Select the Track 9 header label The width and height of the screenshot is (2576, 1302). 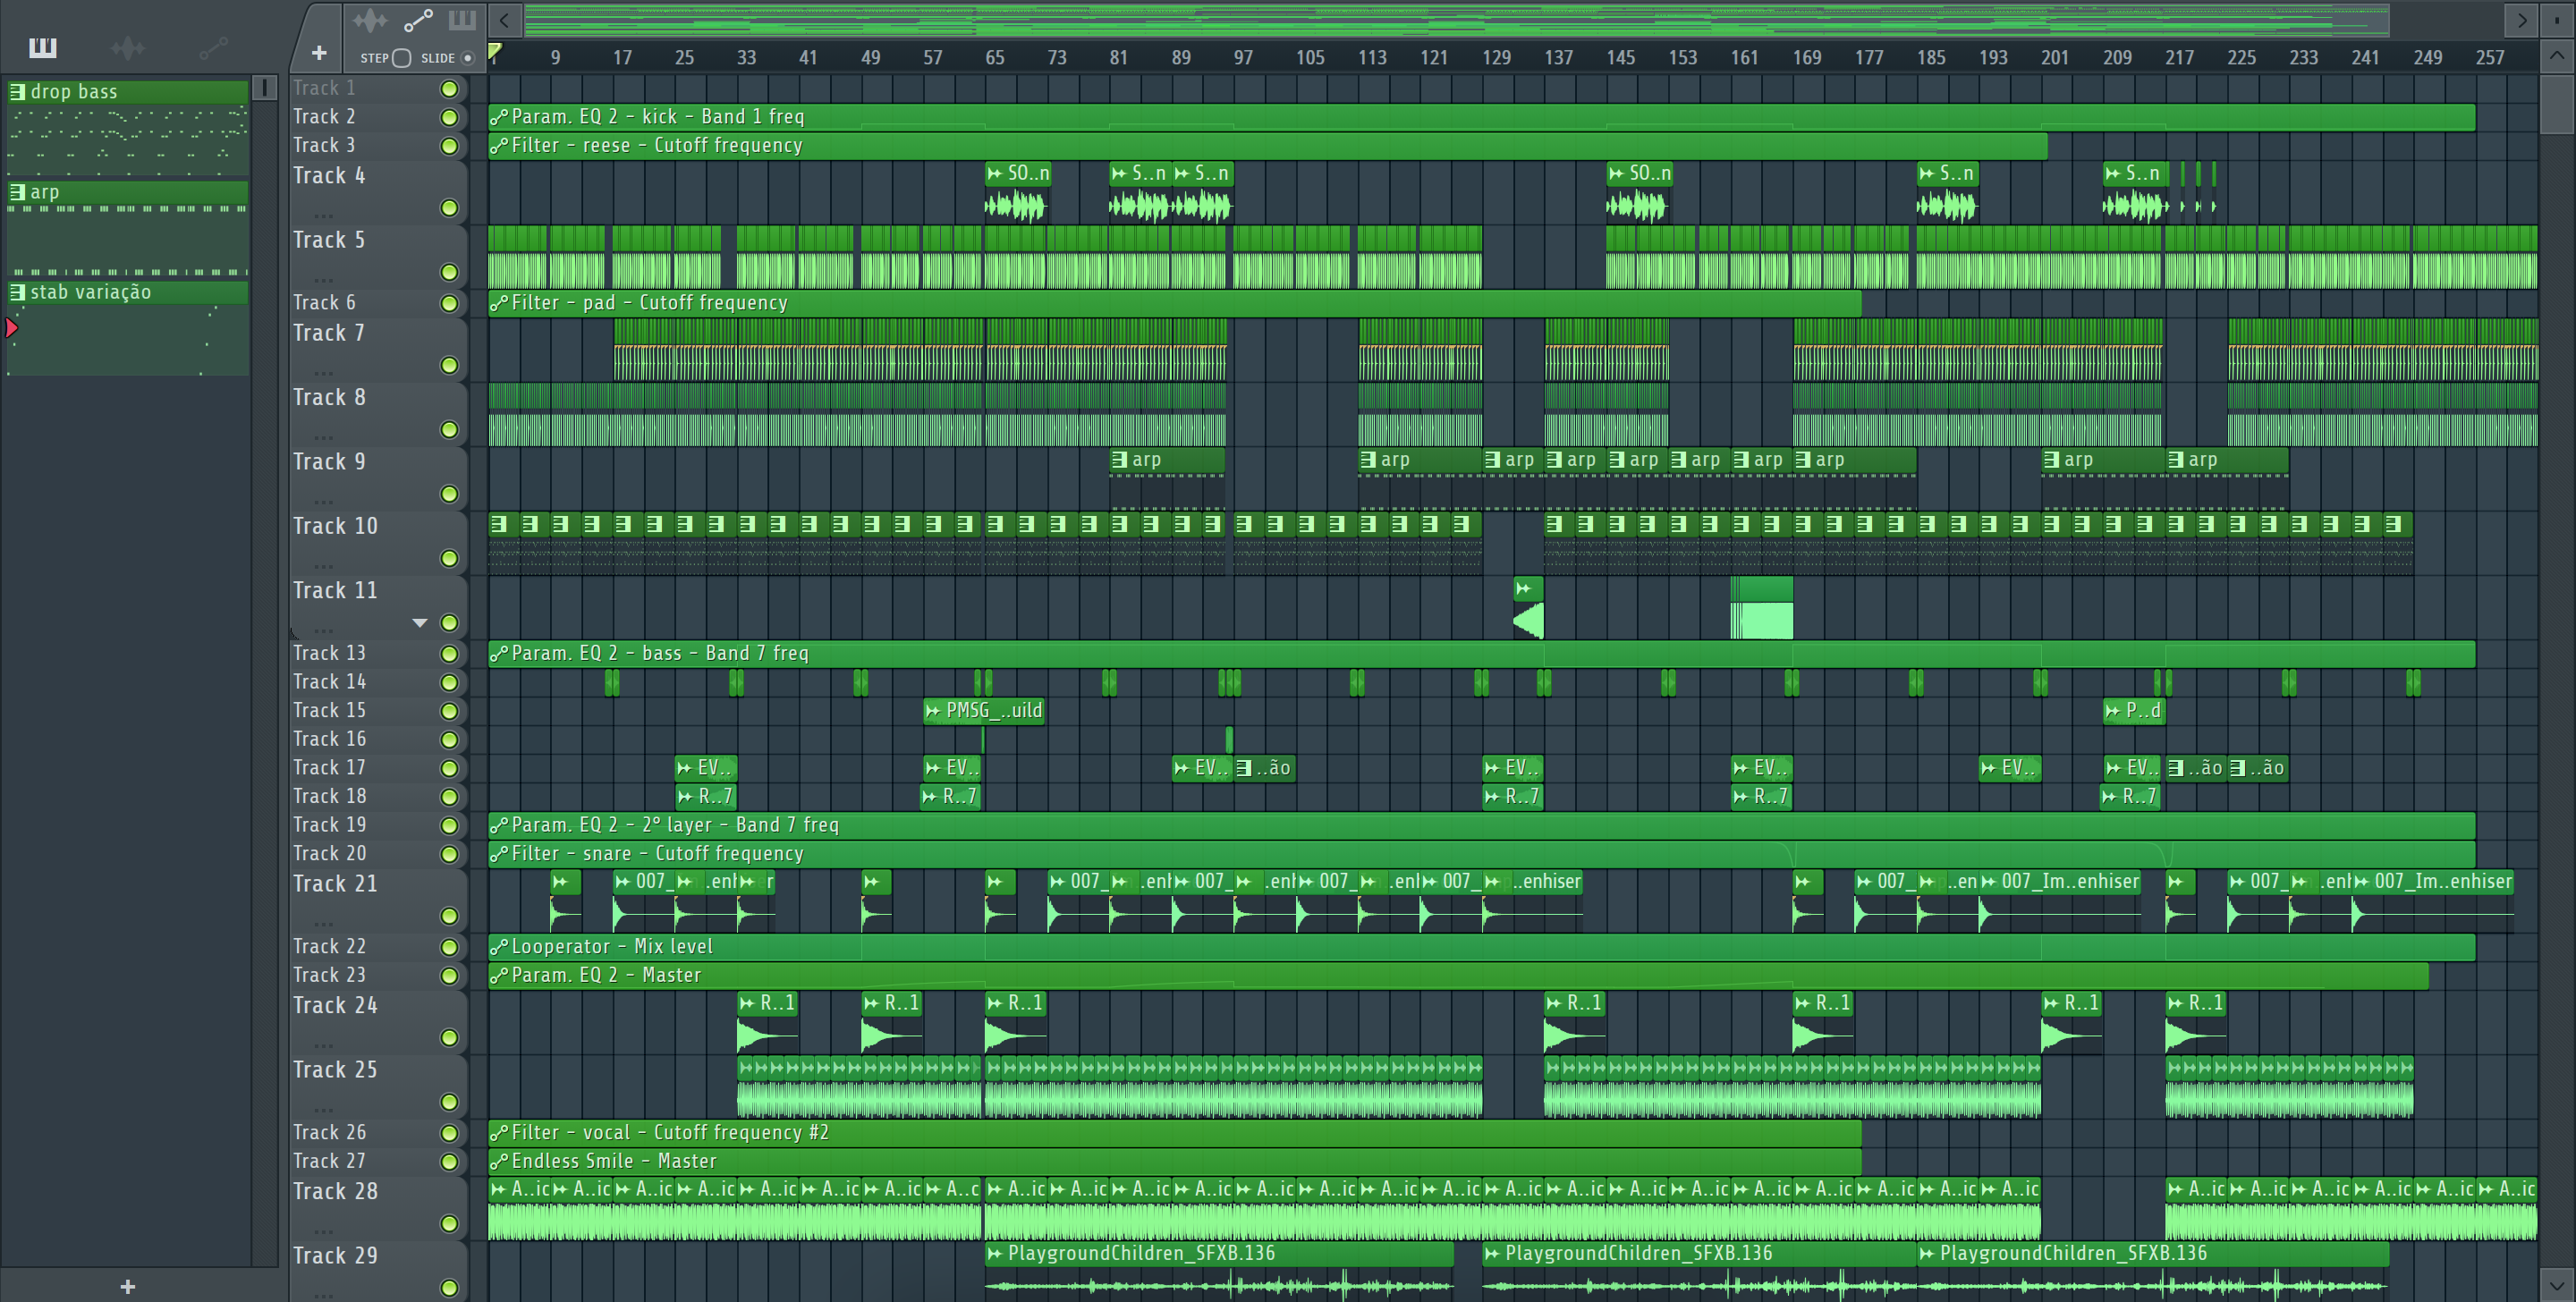coord(329,462)
